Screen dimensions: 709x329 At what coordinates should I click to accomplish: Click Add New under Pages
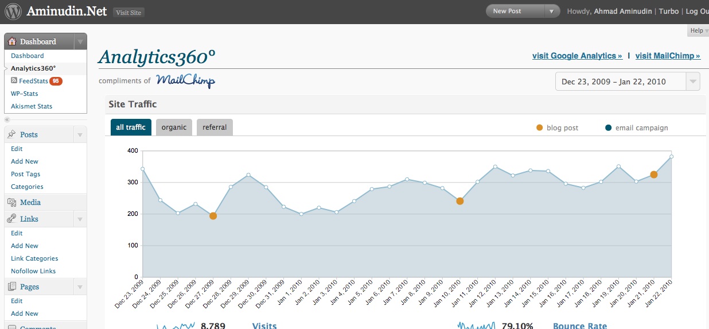point(25,313)
